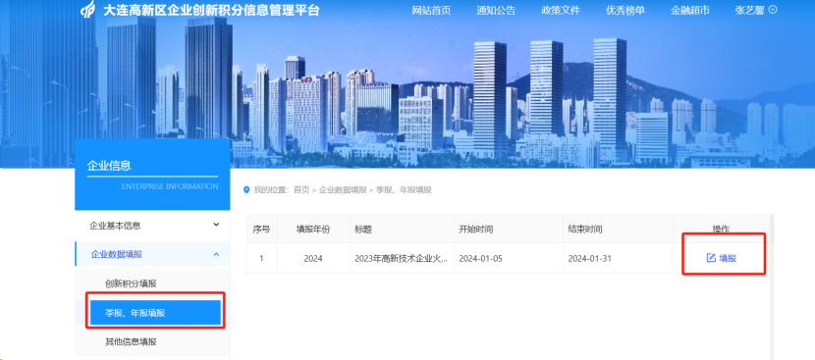The height and width of the screenshot is (360, 815).
Task: Click 首页 in the breadcrumb path
Action: point(301,189)
